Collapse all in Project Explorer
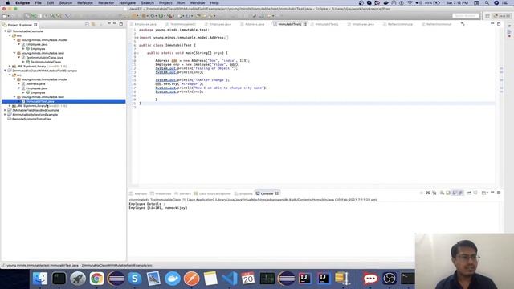Screen dimensions: 514x289 coord(87,24)
